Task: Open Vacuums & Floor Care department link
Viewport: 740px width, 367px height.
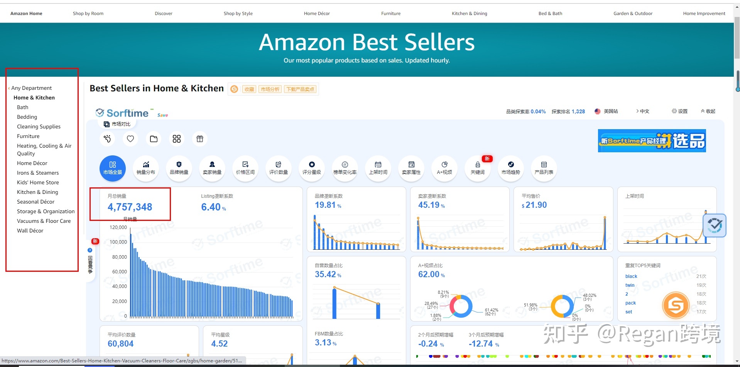Action: (44, 221)
